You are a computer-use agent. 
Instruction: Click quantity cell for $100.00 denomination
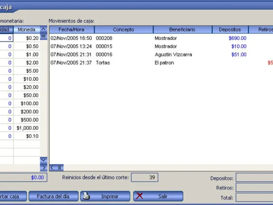6,104
